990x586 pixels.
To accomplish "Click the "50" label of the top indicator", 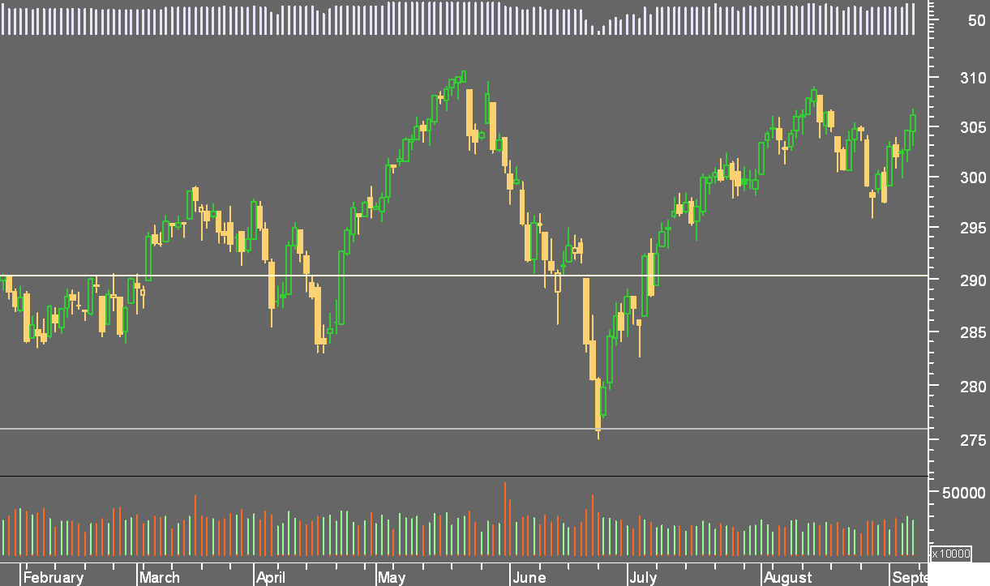I will (x=976, y=20).
